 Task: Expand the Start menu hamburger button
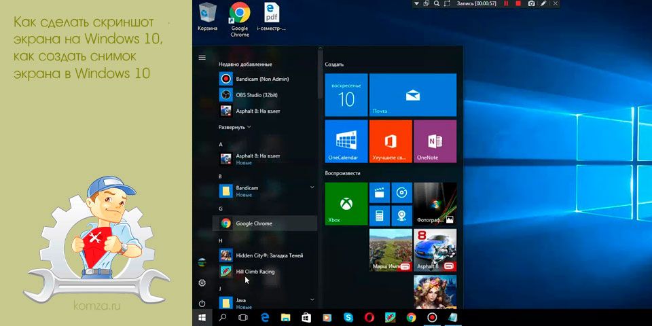tap(202, 58)
